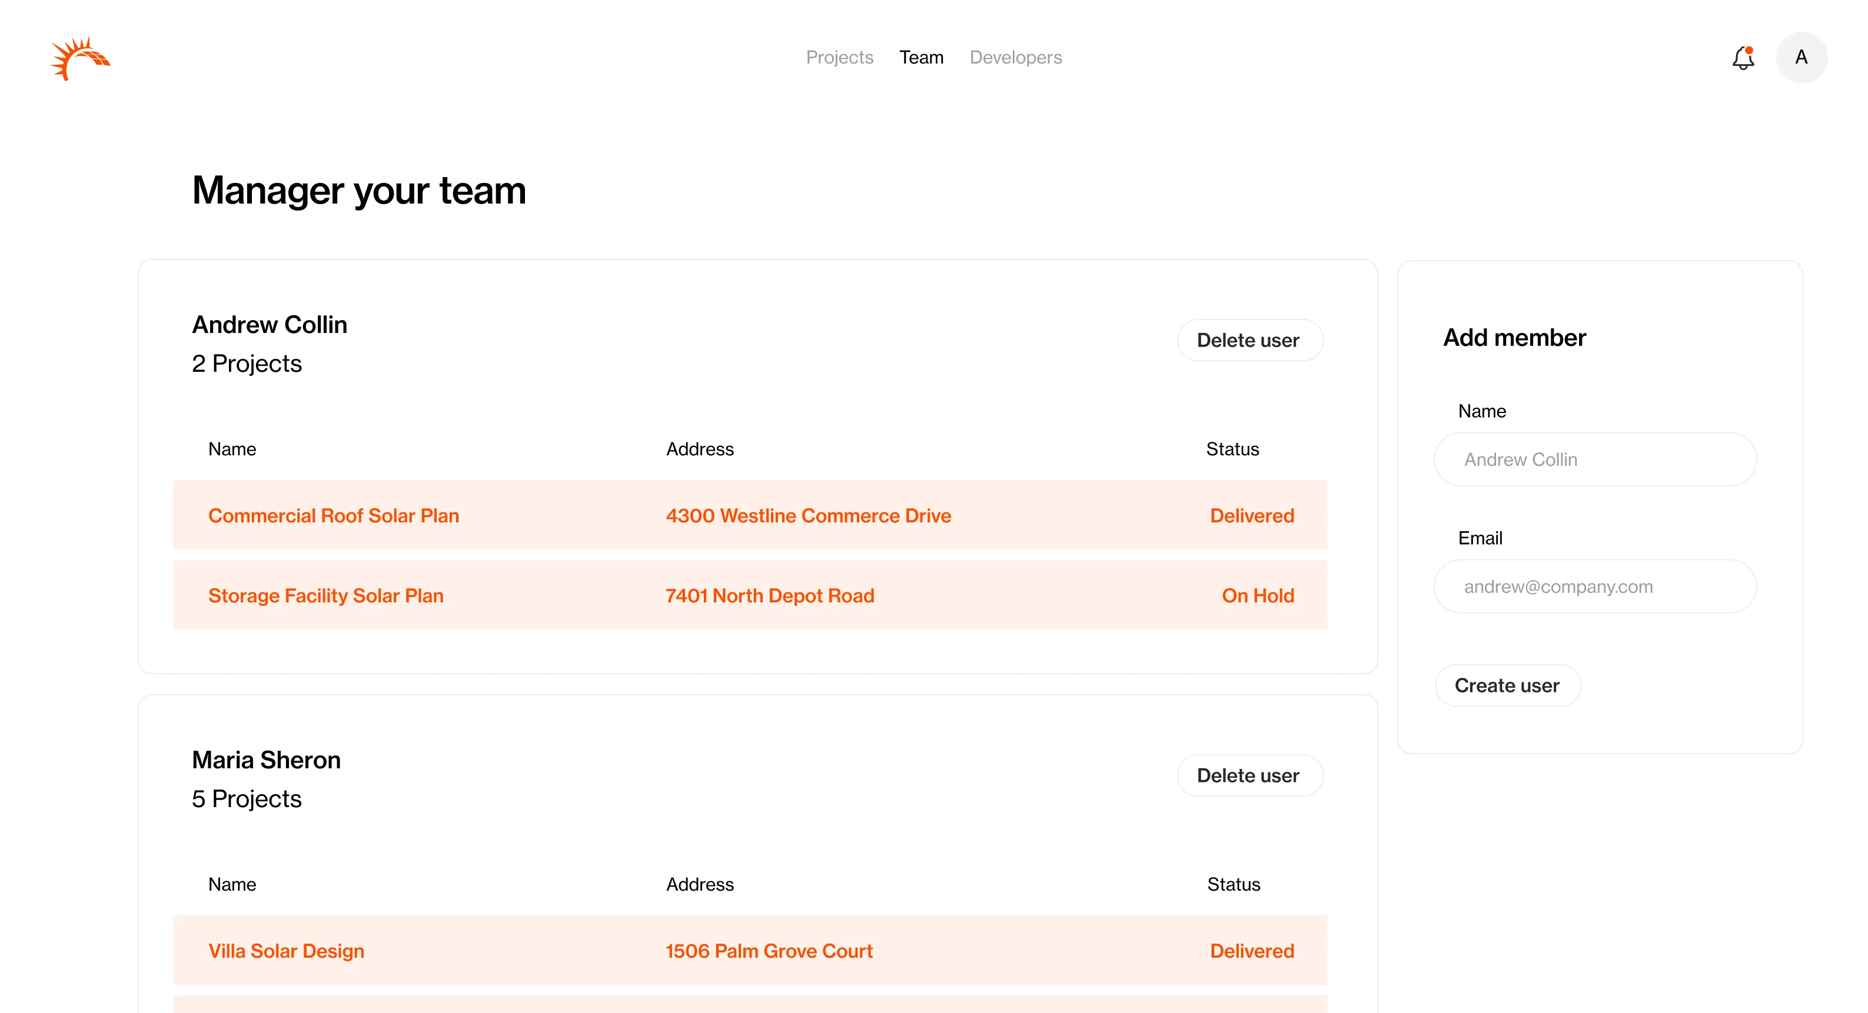
Task: Focus the Name input field
Action: pos(1594,459)
